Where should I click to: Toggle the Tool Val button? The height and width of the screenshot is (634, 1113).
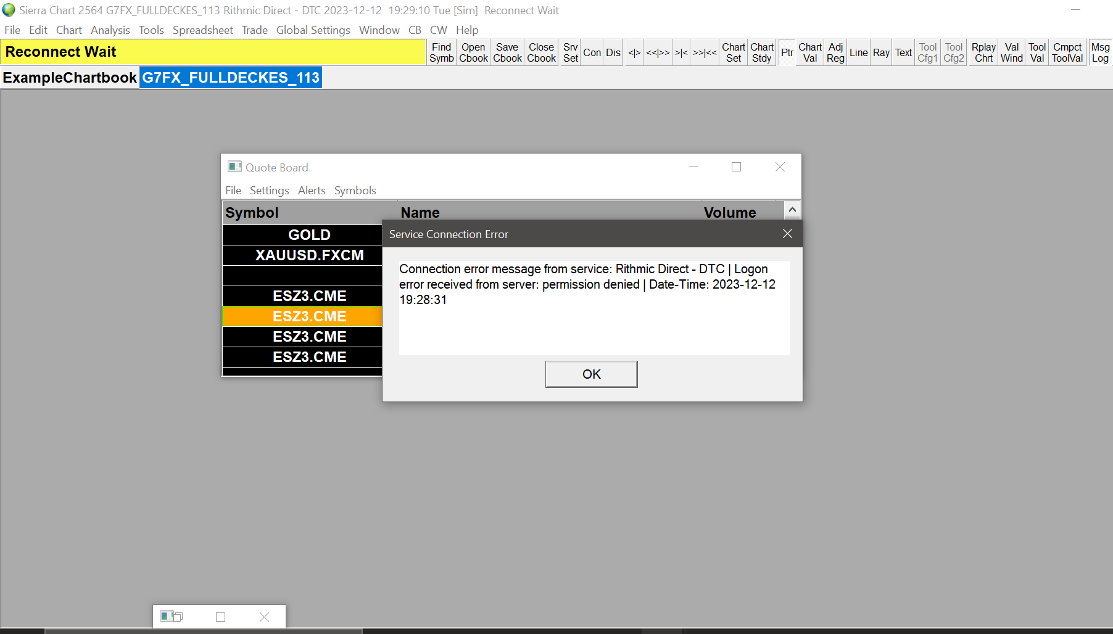tap(1037, 52)
